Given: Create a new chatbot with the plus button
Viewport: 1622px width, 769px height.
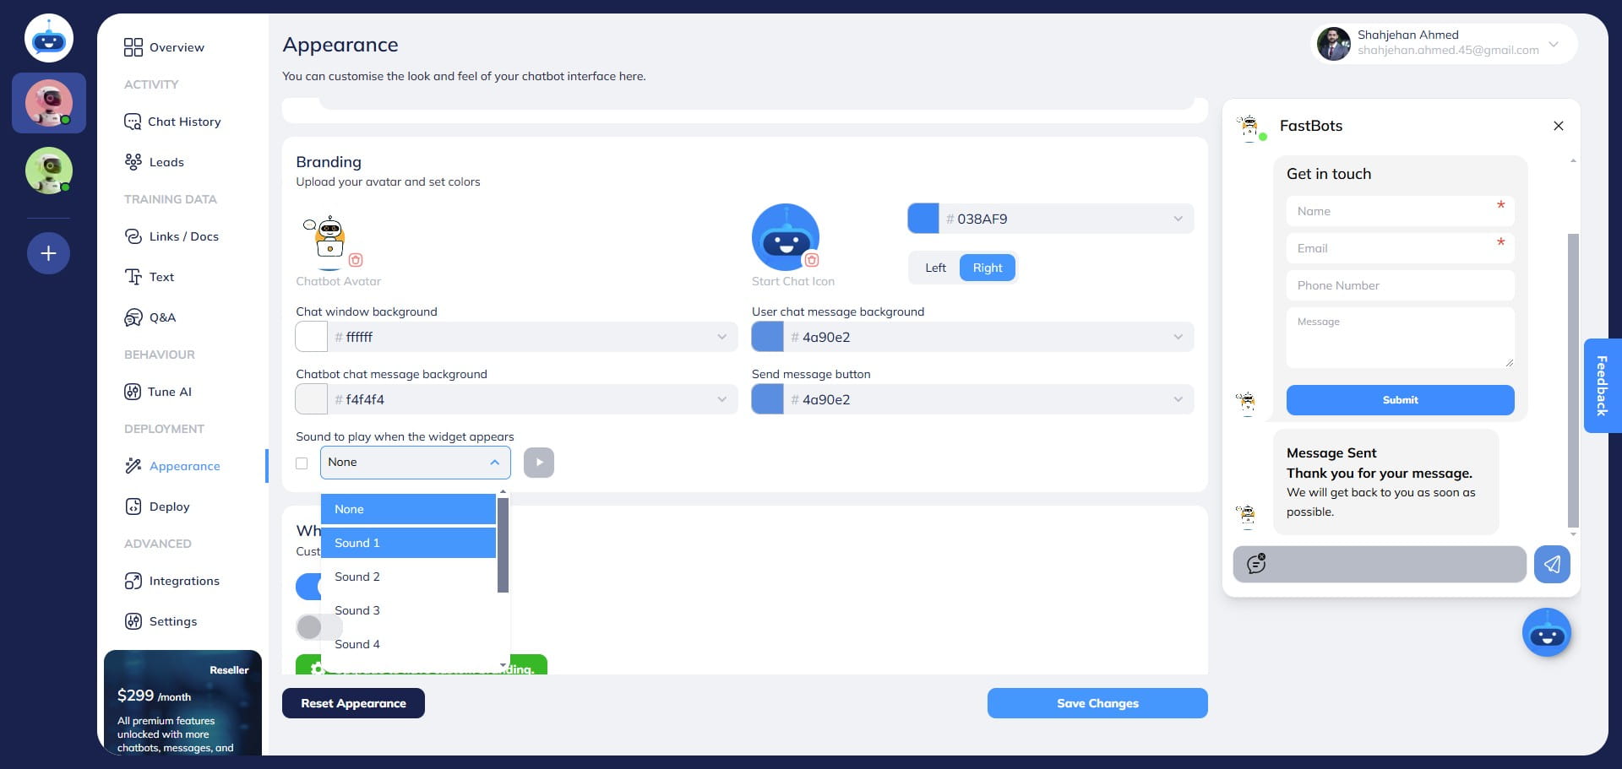Looking at the screenshot, I should point(48,252).
